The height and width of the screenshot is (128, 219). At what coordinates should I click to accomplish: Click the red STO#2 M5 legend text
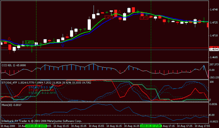41,90
